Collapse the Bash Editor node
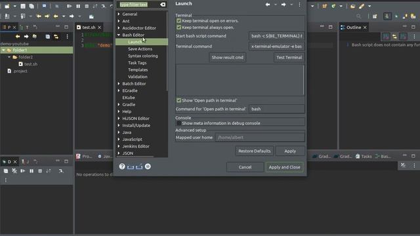The height and width of the screenshot is (236, 420). [x=119, y=35]
